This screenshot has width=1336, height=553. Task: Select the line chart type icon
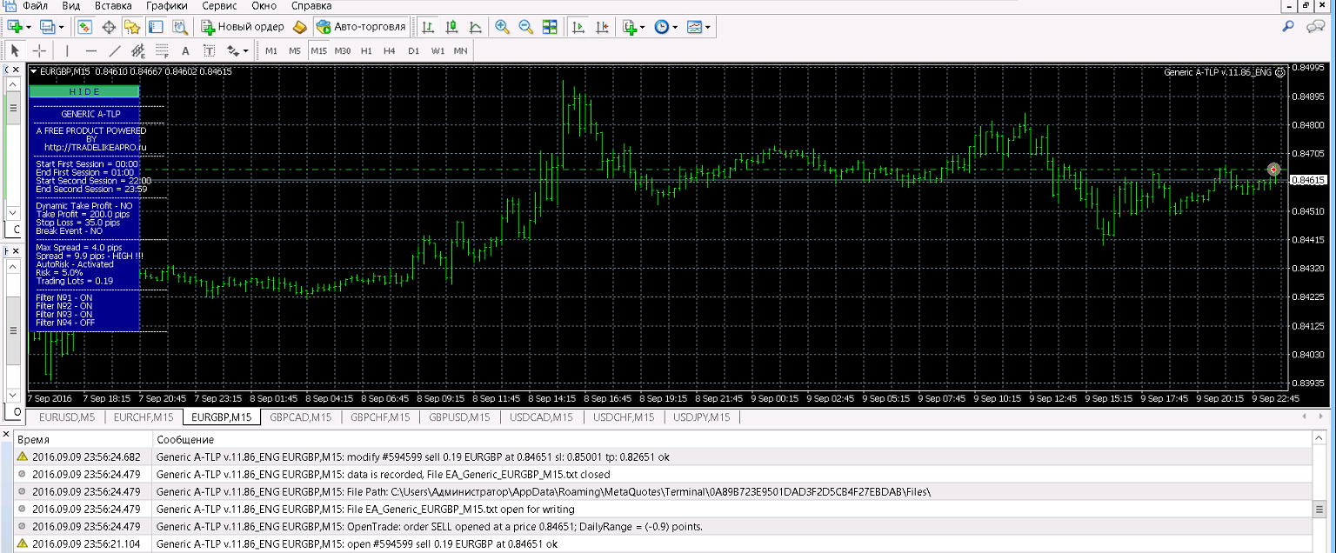point(474,27)
